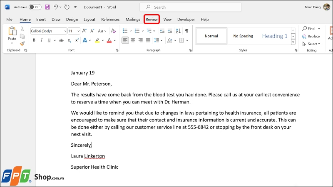Screen dimensions: 333x187
Task: Open the File menu
Action: click(x=9, y=19)
